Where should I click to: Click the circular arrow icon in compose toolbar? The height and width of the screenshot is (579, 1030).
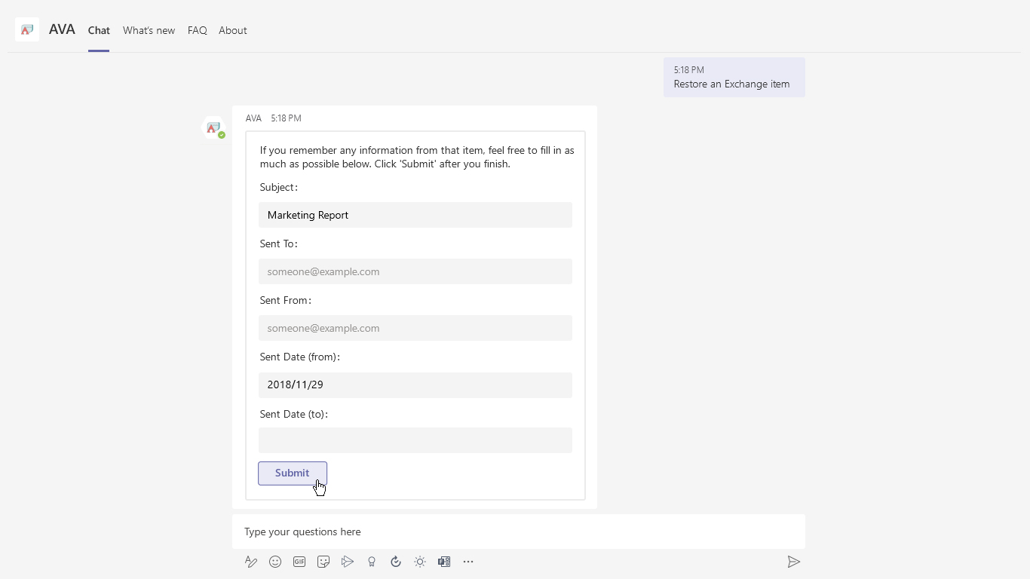tap(396, 562)
